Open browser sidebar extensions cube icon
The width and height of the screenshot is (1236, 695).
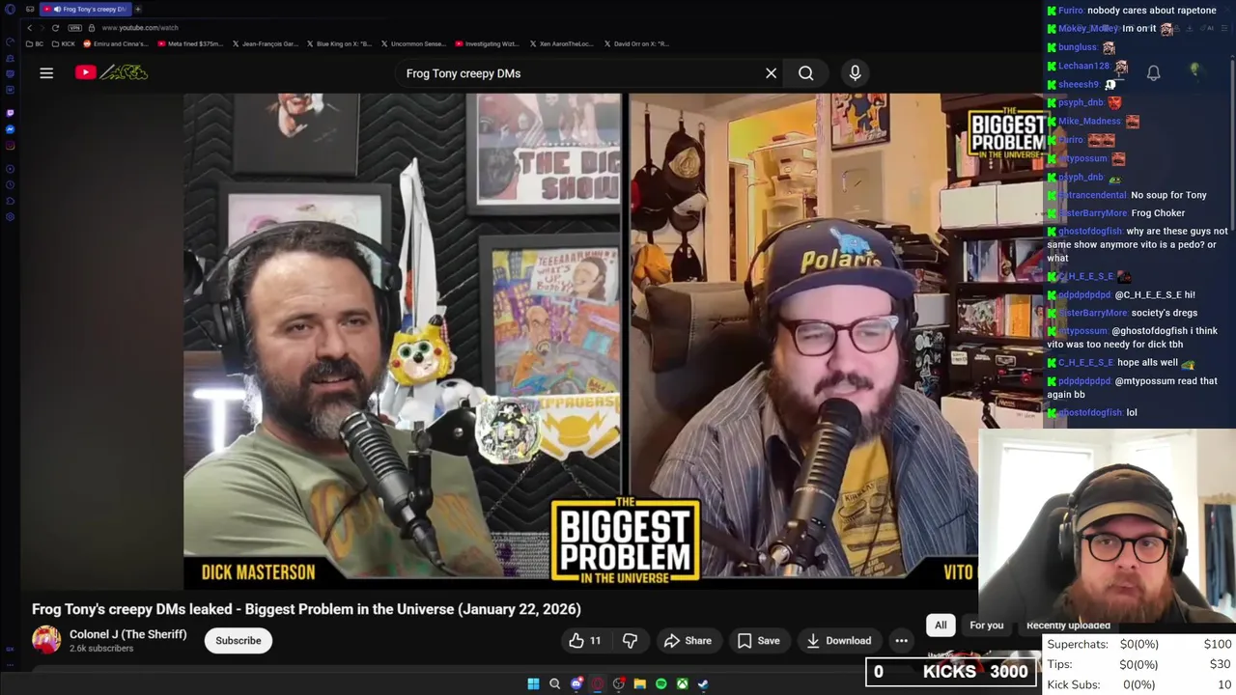pos(10,200)
